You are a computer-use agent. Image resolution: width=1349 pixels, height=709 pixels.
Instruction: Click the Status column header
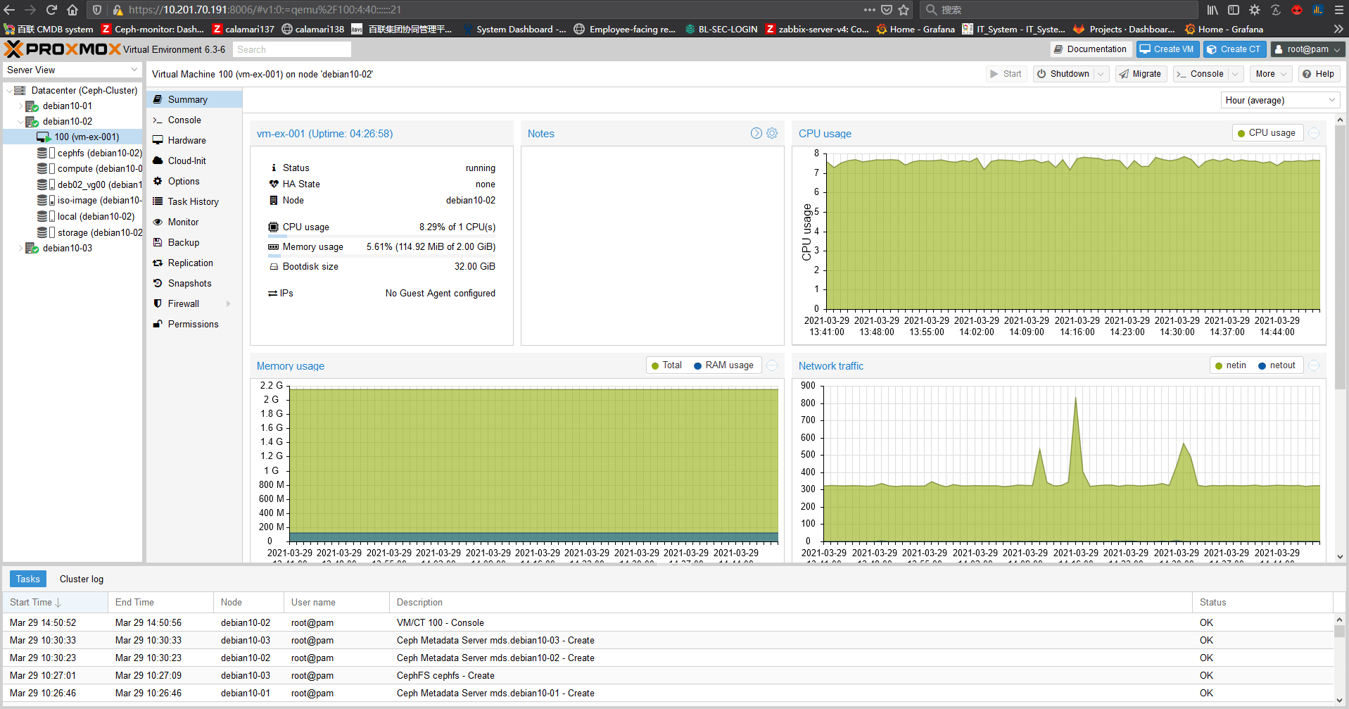pyautogui.click(x=1262, y=602)
